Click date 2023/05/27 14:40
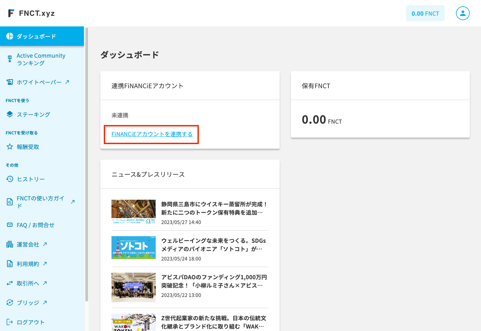The image size is (481, 331). tap(181, 222)
